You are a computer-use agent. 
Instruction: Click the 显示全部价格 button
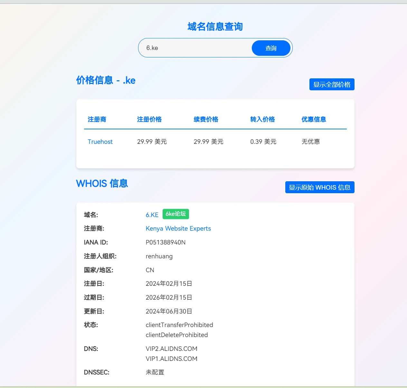pyautogui.click(x=332, y=85)
